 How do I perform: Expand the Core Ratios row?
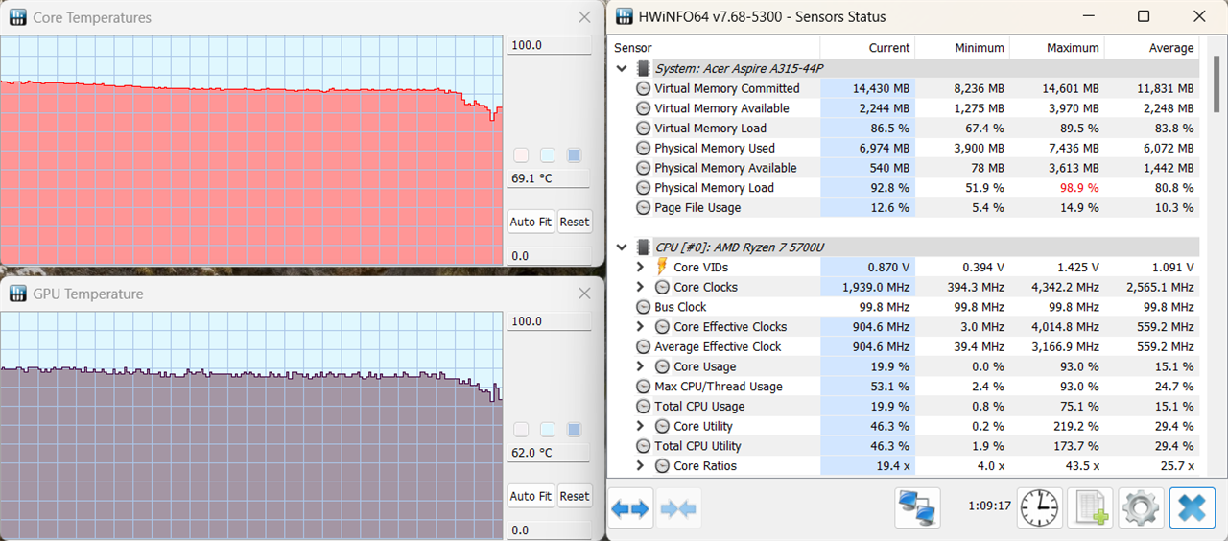(641, 465)
